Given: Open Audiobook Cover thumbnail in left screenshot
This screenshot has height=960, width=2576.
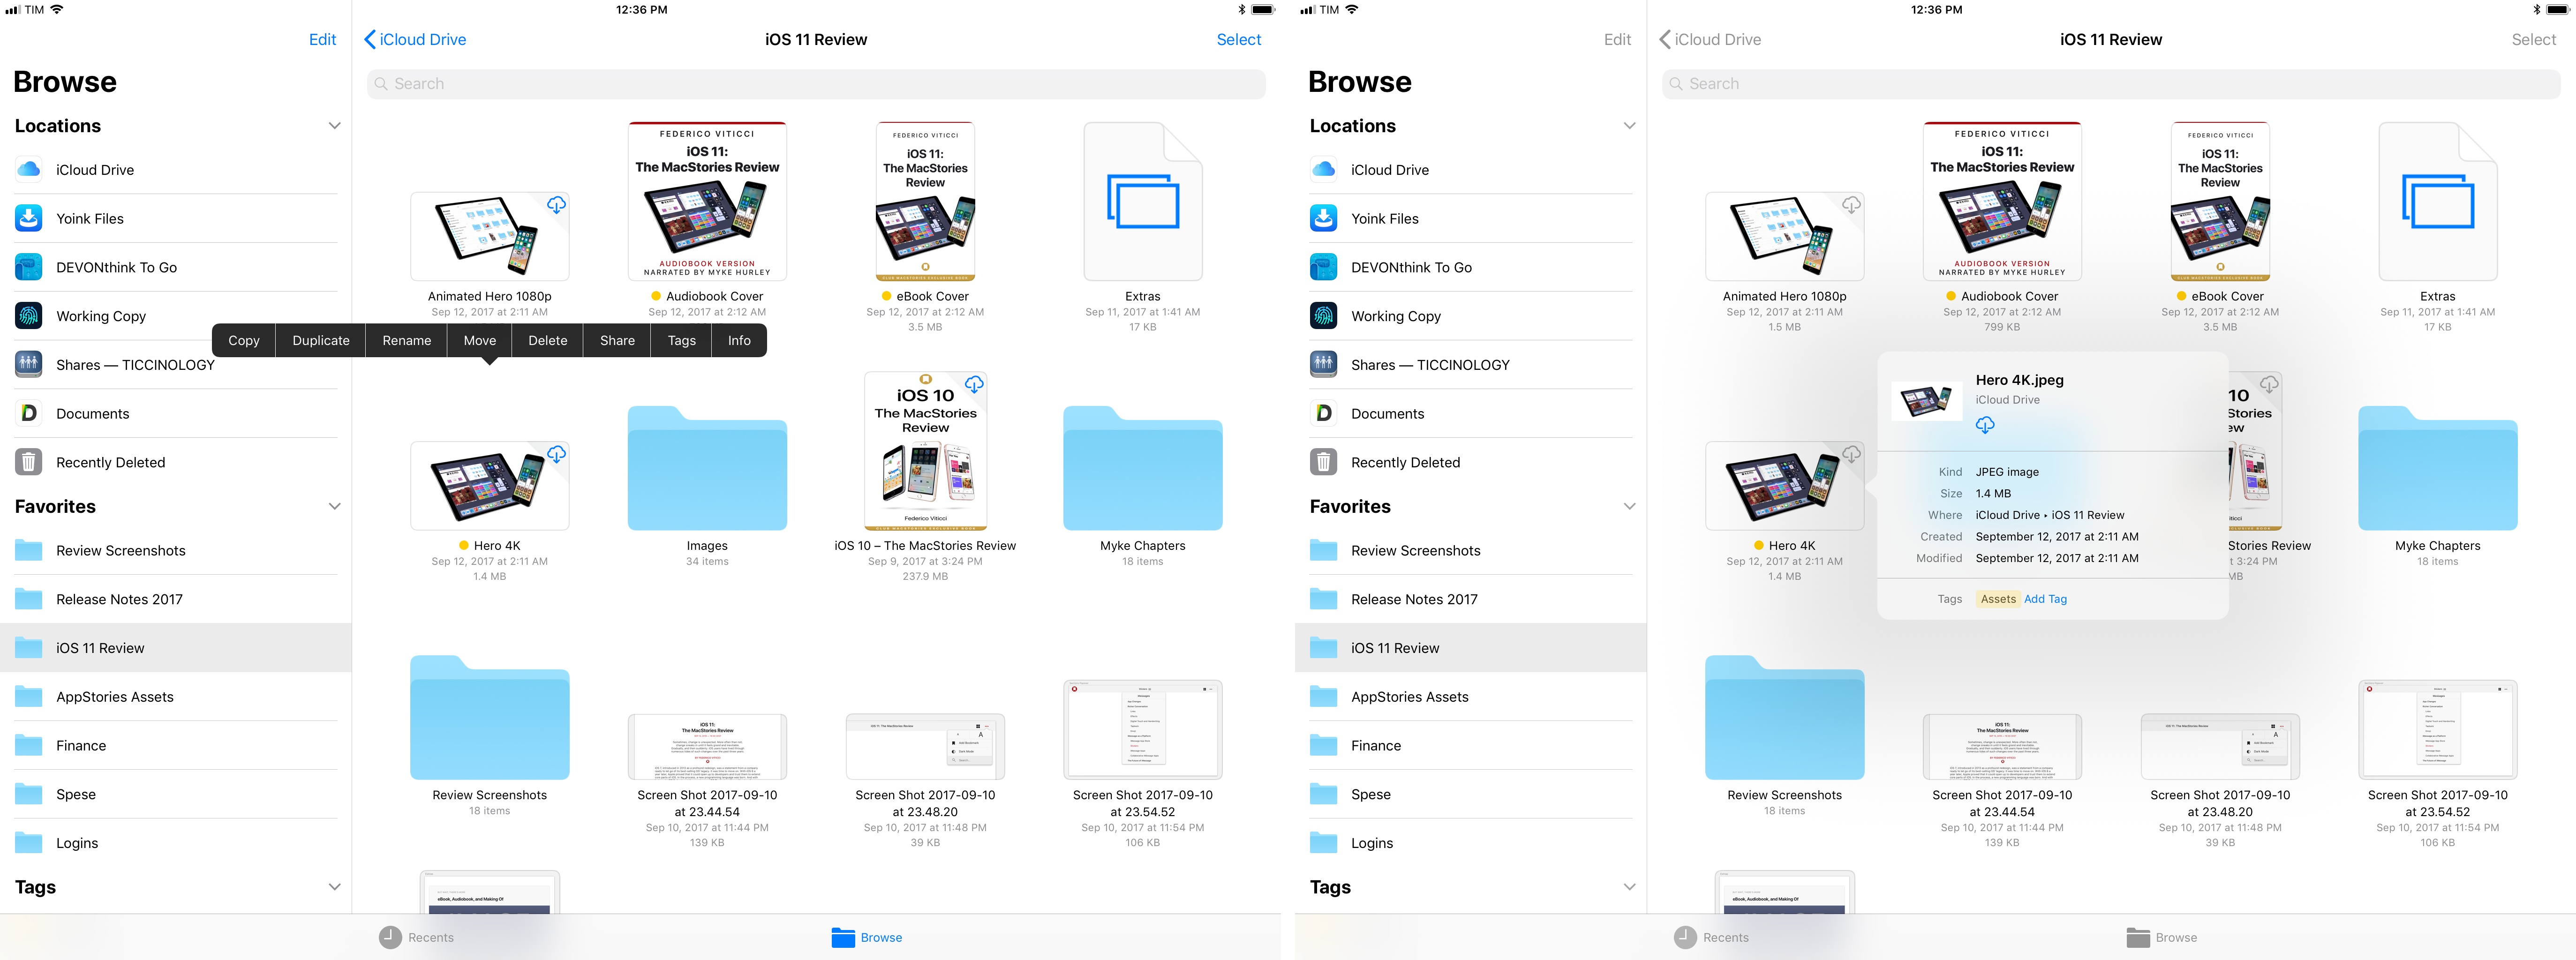Looking at the screenshot, I should [x=707, y=201].
